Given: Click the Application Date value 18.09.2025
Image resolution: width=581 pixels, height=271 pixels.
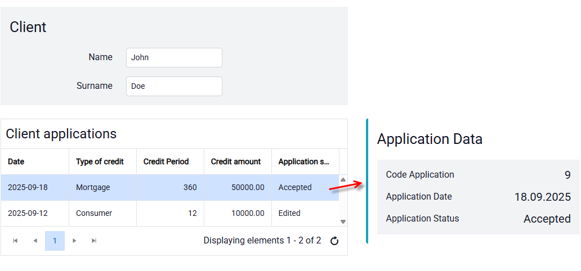Looking at the screenshot, I should coord(543,197).
